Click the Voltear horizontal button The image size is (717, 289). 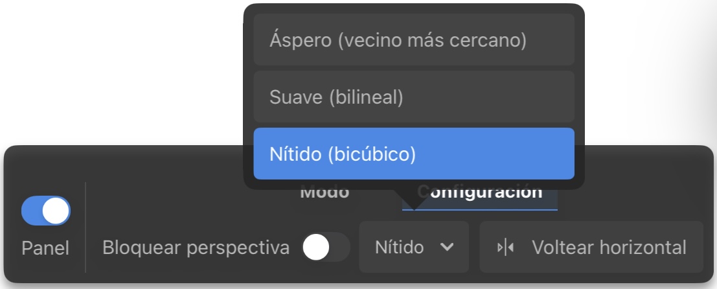click(591, 247)
